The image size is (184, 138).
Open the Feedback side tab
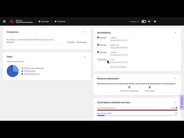click(x=182, y=102)
